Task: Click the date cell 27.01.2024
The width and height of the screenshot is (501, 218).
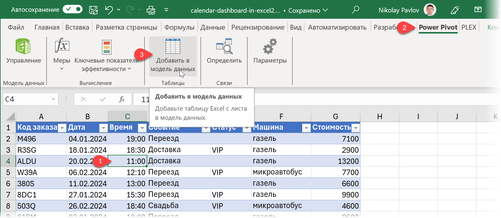Action: coord(87,195)
